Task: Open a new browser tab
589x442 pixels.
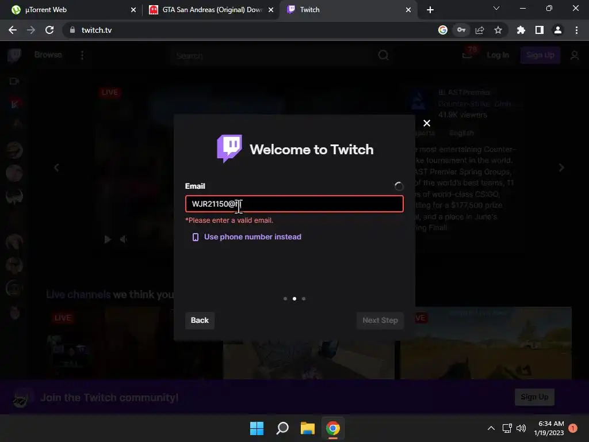Action: point(430,10)
